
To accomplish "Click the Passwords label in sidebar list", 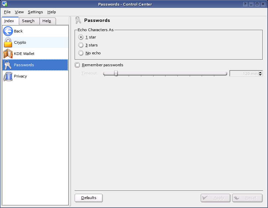I will [24, 65].
